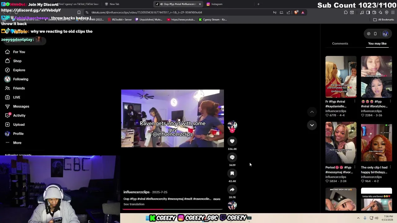Open Explore page in the sidebar
Viewport: 397px width, 223px height.
point(19,70)
